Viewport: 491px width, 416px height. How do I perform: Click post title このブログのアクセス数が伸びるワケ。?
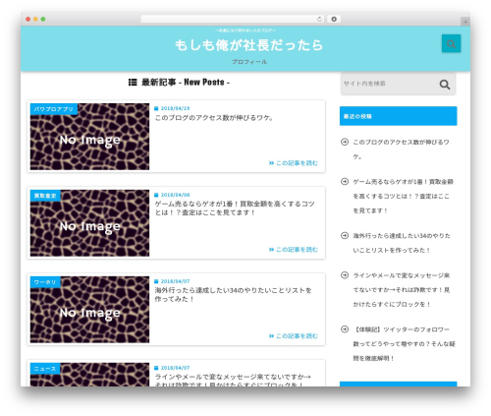[x=214, y=117]
